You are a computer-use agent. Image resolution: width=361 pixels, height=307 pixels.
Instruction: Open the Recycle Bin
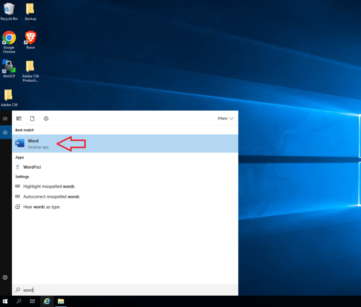[x=9, y=8]
